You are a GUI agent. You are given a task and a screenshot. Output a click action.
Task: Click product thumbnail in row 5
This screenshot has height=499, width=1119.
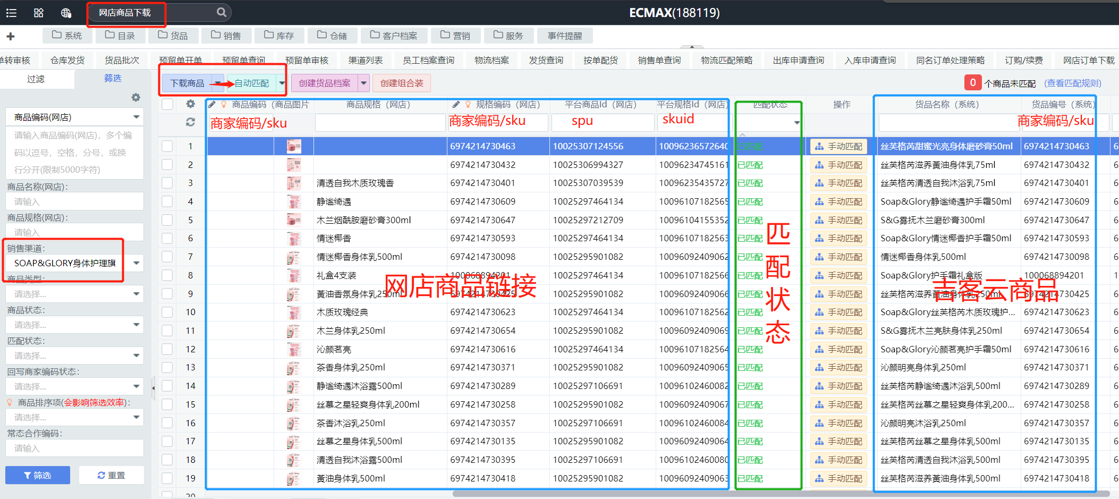coord(294,220)
